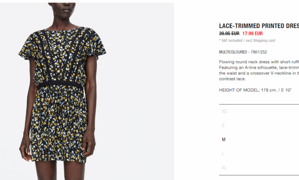Click the 'Featuring an A-line silhouette' line

click(259, 67)
